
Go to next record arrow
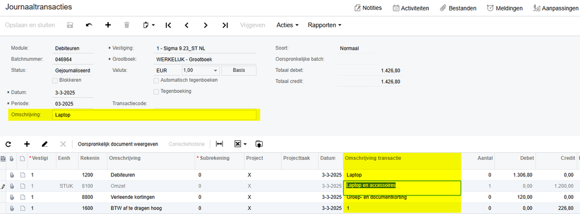click(206, 25)
